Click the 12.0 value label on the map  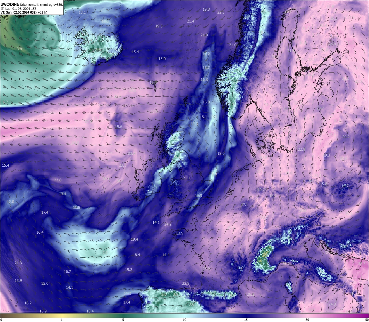(10, 201)
